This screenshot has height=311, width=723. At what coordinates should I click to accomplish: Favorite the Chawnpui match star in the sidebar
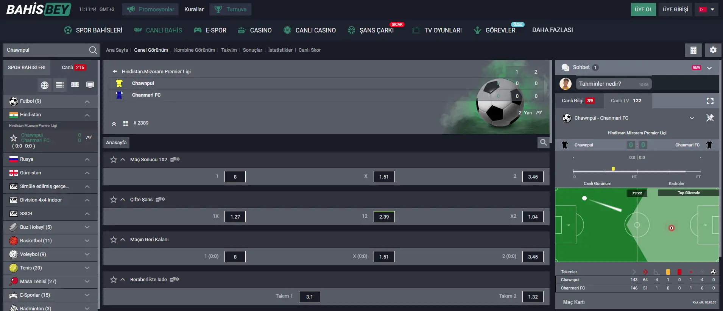(x=14, y=138)
